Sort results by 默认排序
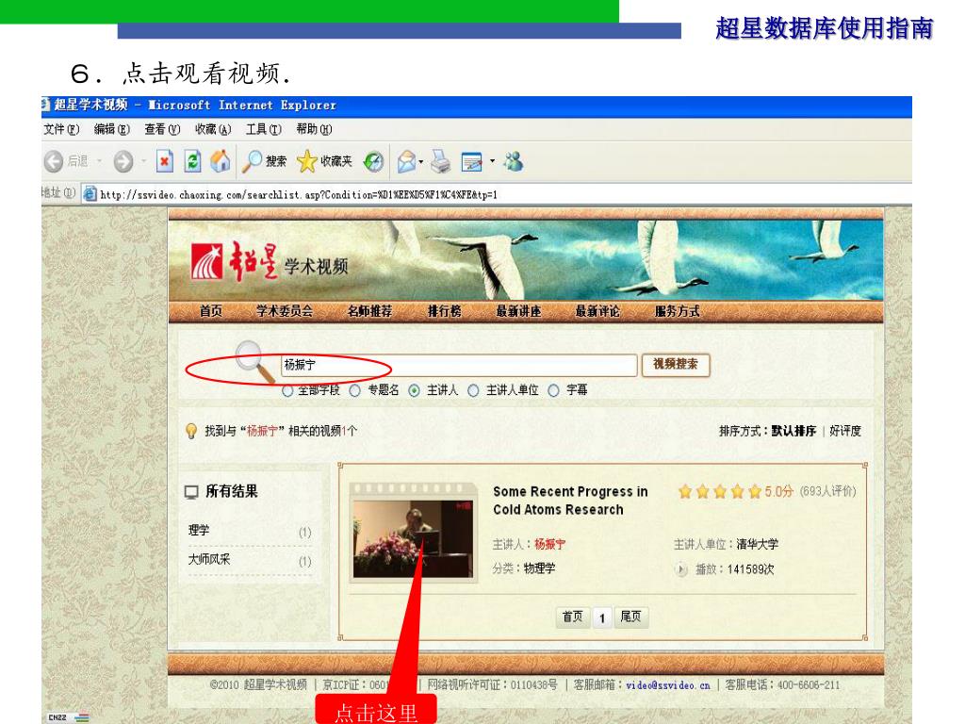 (793, 431)
